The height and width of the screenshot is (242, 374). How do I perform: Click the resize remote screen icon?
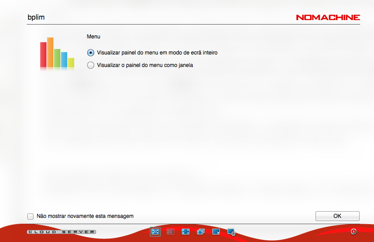[216, 232]
